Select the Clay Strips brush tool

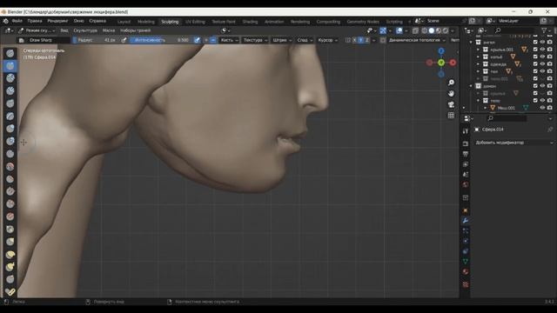(x=10, y=90)
